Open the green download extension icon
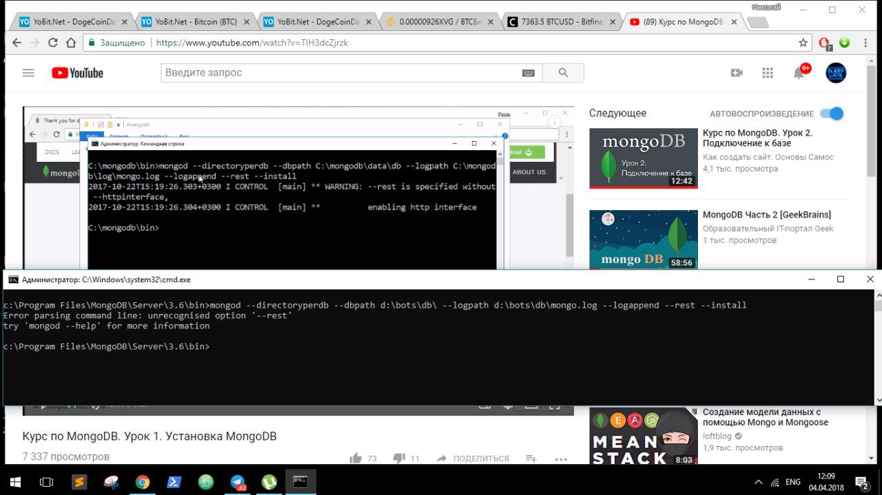The image size is (882, 495). click(x=844, y=43)
